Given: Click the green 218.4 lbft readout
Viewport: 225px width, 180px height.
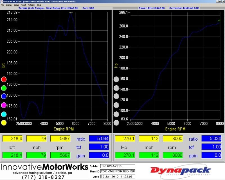Looking at the screenshot, I should [13, 155].
